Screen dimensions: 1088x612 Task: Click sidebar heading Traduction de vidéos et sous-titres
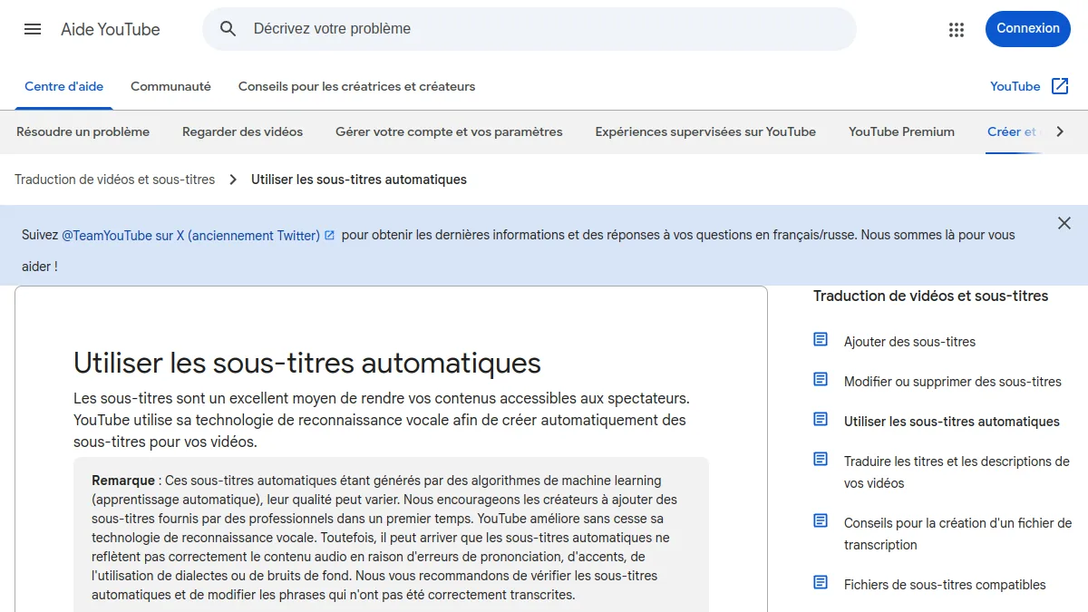(x=930, y=296)
